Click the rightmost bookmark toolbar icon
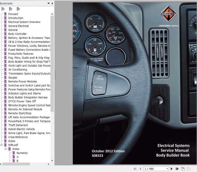Viewport: 197px width, 172px height. click(x=18, y=9)
